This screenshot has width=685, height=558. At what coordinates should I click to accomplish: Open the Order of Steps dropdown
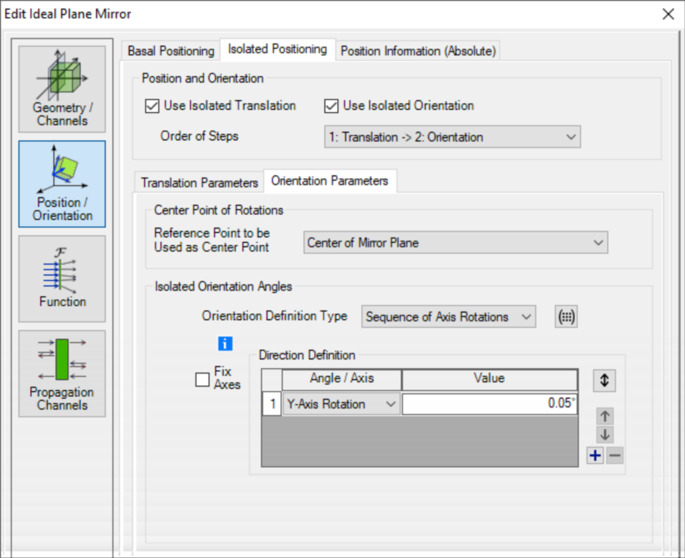452,137
